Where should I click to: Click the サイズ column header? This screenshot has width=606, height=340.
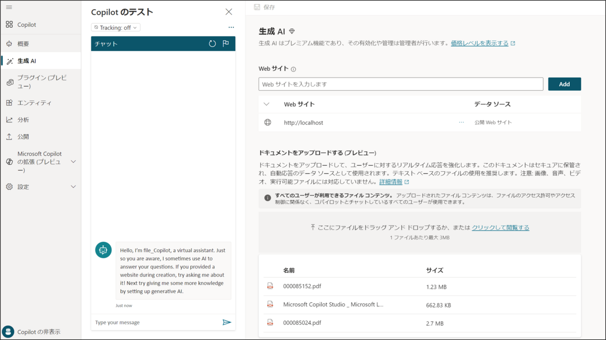tap(435, 270)
